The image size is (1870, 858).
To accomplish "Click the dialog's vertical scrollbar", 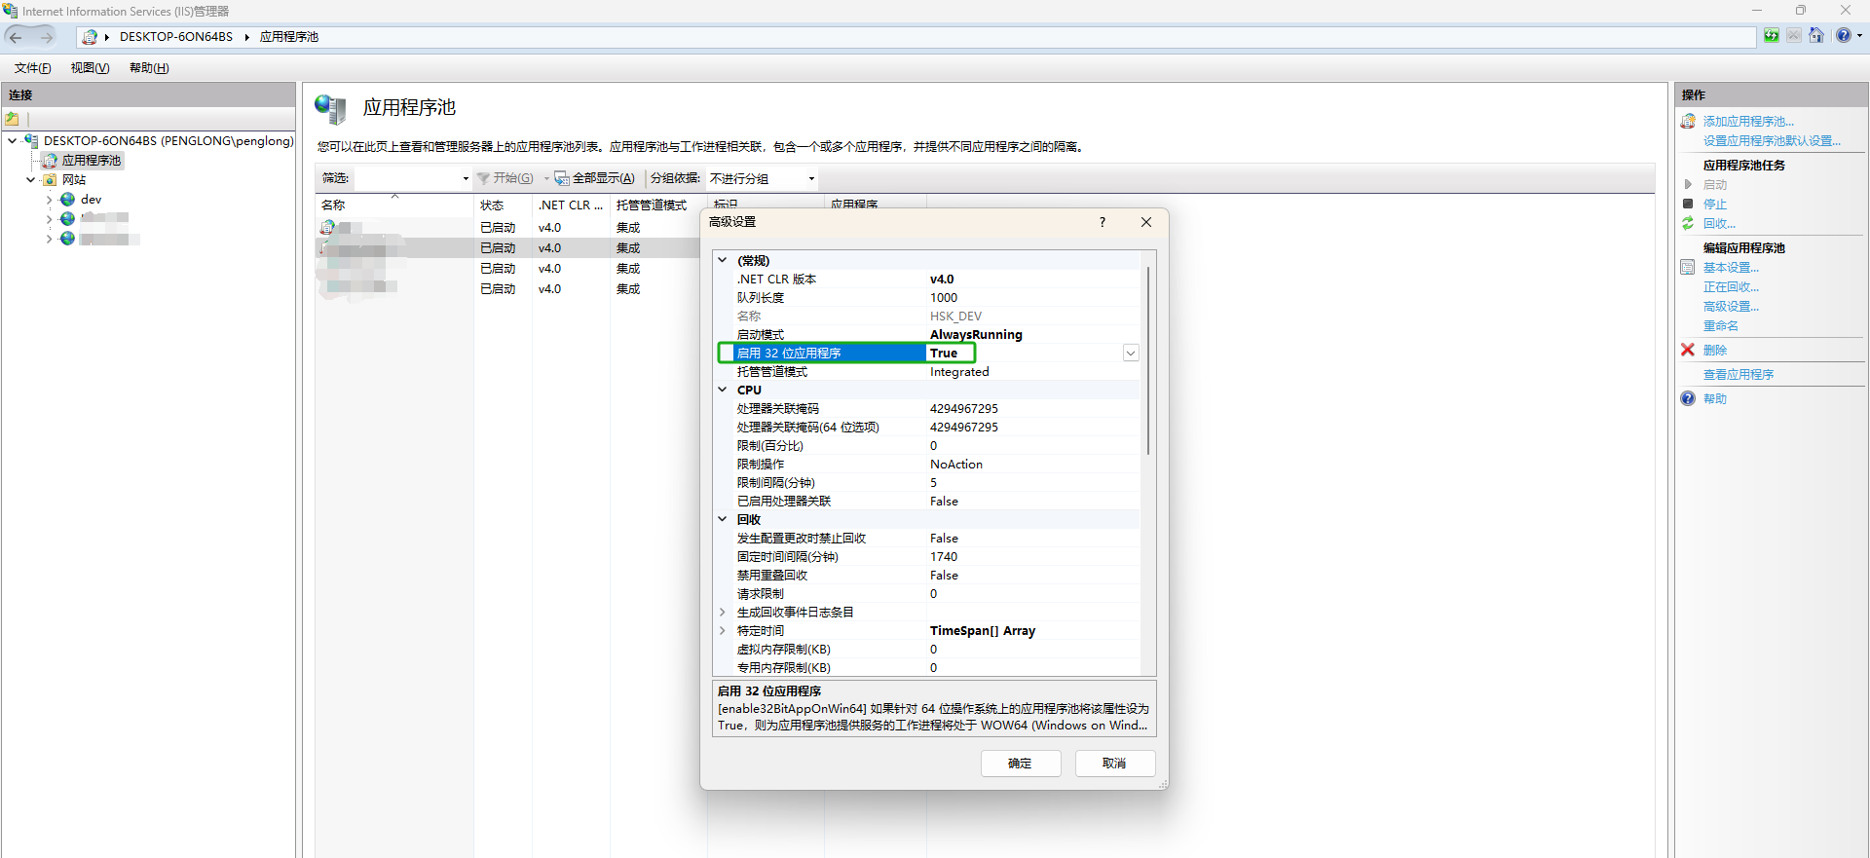I will pyautogui.click(x=1148, y=360).
